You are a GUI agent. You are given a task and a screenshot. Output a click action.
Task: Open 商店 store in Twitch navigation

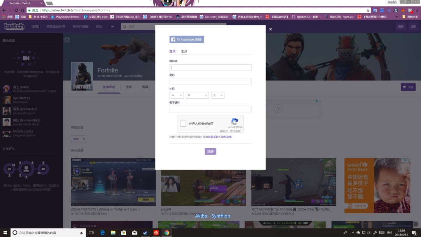[x=99, y=27]
